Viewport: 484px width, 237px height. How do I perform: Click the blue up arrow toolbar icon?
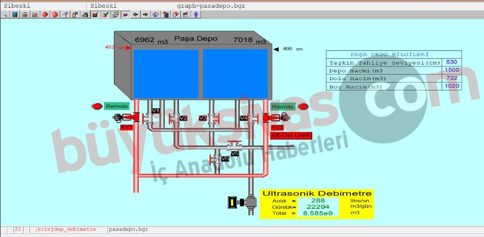click(197, 15)
